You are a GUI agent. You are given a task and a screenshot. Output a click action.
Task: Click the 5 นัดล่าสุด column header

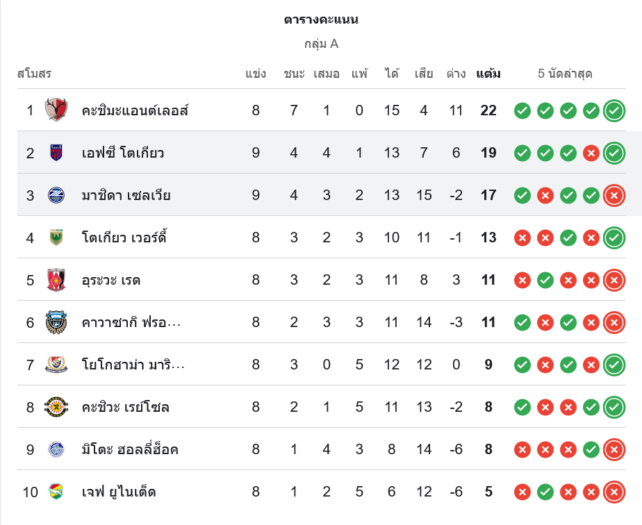click(565, 74)
